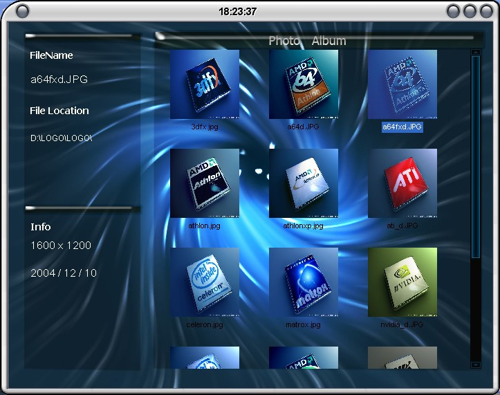Click the Info heading in left panel
The width and height of the screenshot is (500, 395).
pyautogui.click(x=41, y=227)
